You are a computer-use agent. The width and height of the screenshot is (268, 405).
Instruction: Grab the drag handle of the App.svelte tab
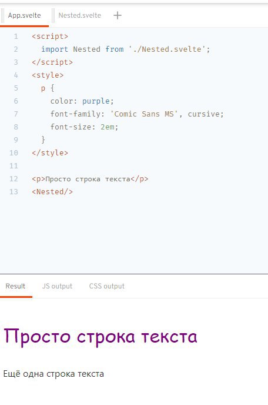[2, 15]
